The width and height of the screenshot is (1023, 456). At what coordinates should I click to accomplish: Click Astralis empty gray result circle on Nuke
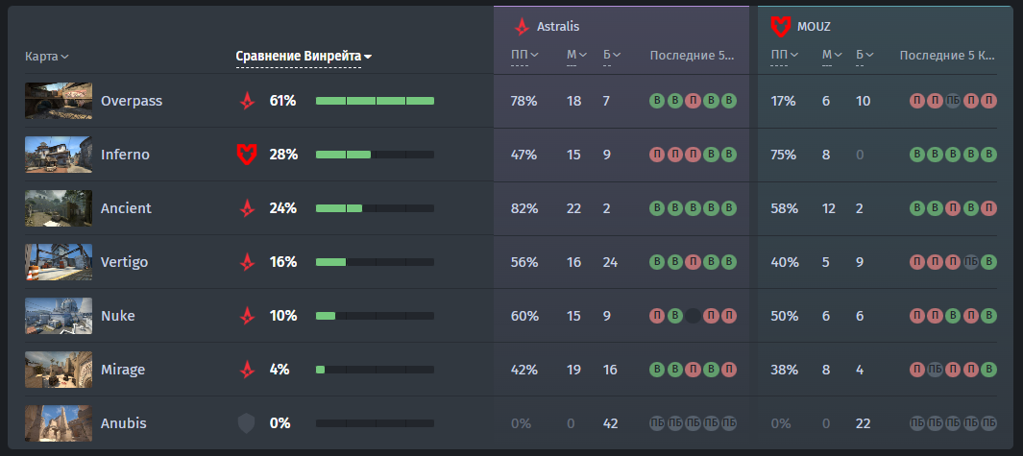tap(693, 316)
